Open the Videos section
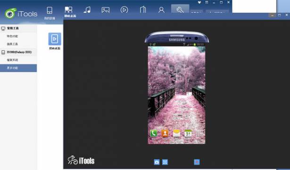290x170 pixels. (124, 10)
